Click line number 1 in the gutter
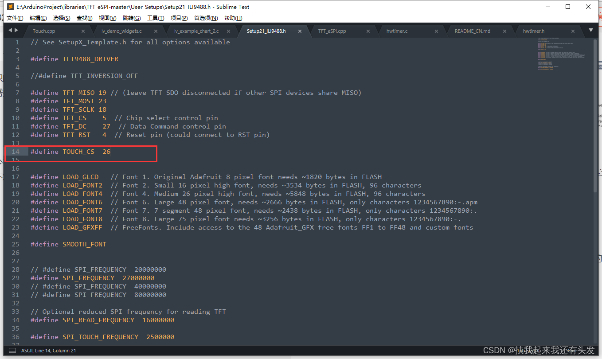602x359 pixels. tap(17, 42)
